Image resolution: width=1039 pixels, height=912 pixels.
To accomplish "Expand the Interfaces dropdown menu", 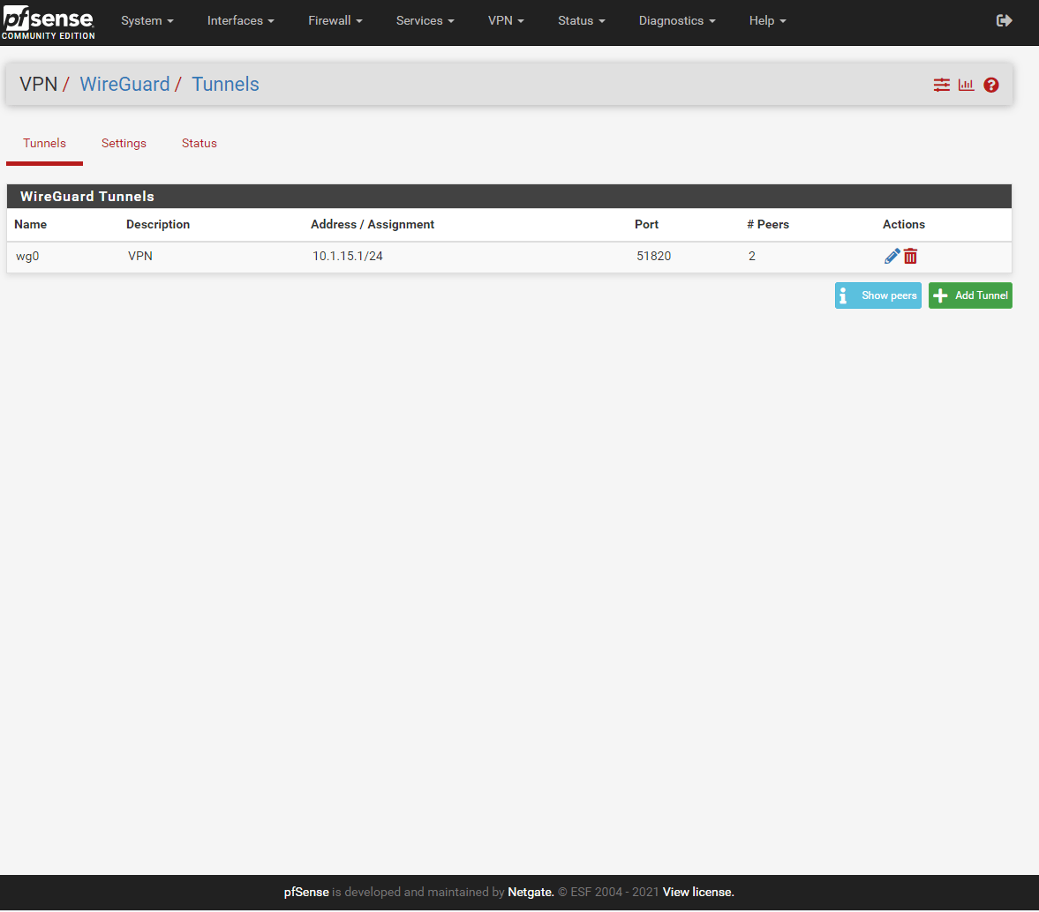I will 240,20.
